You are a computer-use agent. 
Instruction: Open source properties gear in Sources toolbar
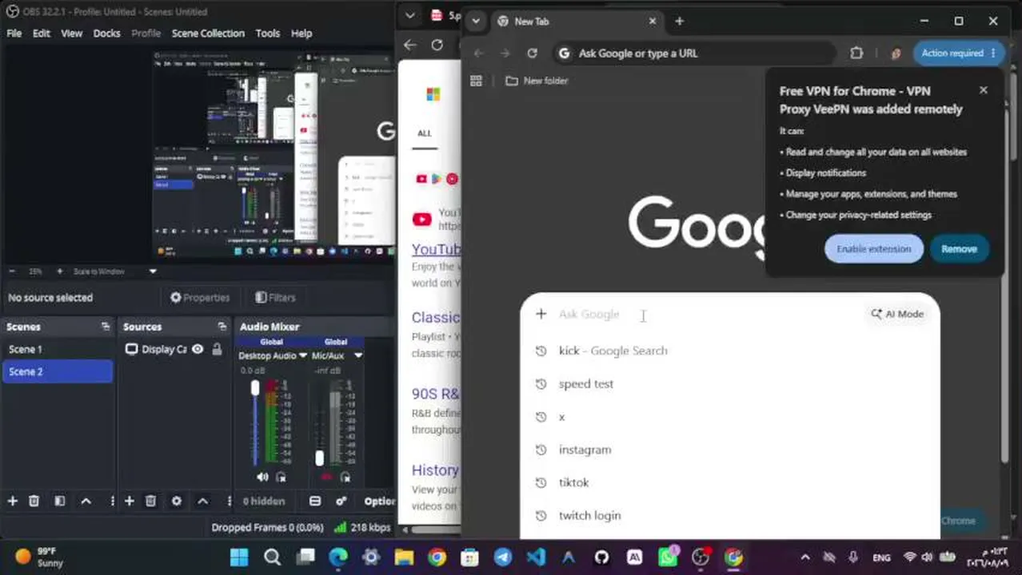pos(176,501)
